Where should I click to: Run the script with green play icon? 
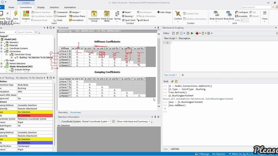192,33
